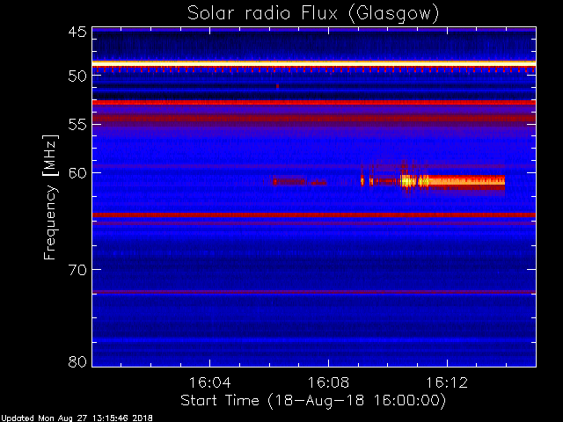This screenshot has height=422, width=563.
Task: Click the '80' frequency tick label
Action: coord(77,361)
